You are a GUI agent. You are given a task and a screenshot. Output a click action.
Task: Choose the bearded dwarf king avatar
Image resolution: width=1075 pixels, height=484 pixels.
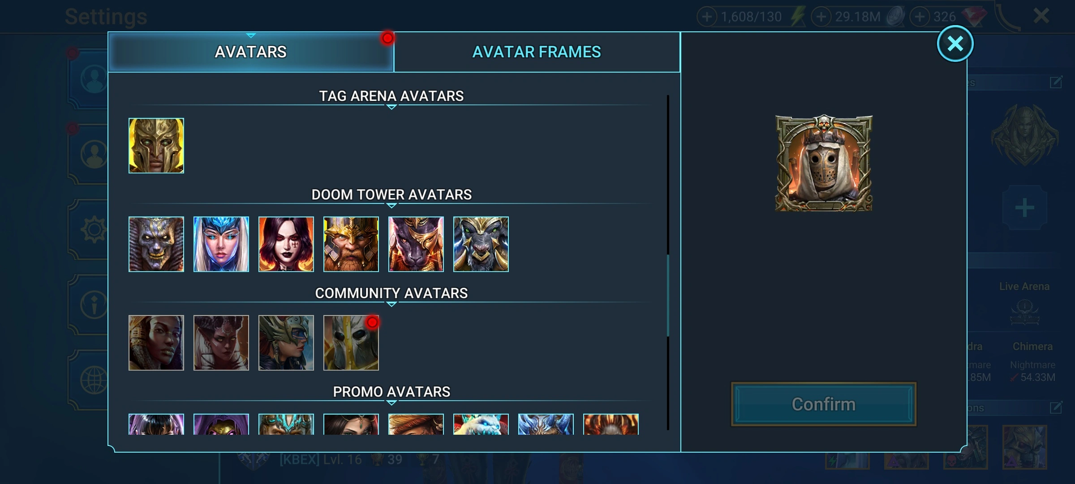[351, 244]
